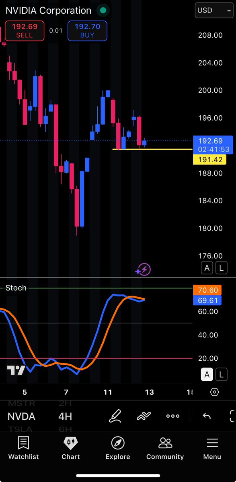
Task: Toggle auto scale A on Stoch pane
Action: pyautogui.click(x=207, y=375)
